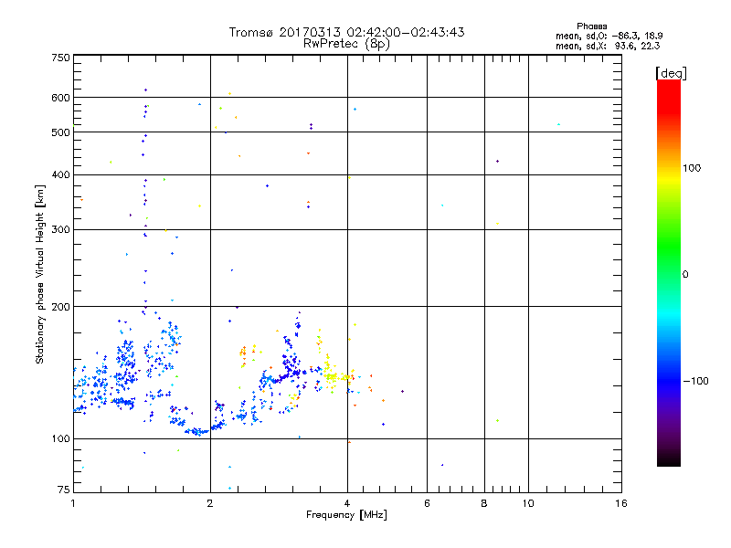The width and height of the screenshot is (731, 548).
Task: Click the x-axis tick label '6'
Action: click(427, 503)
